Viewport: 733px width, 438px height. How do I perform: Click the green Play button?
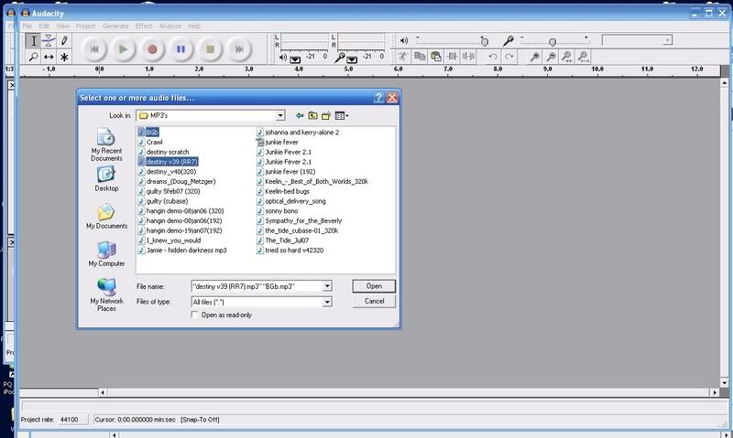coord(124,48)
